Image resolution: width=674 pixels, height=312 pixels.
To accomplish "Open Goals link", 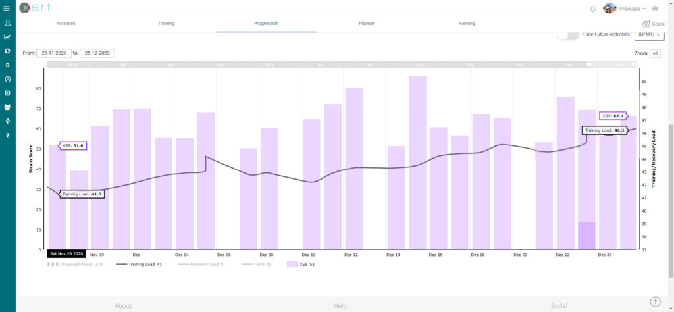I will pyautogui.click(x=653, y=24).
